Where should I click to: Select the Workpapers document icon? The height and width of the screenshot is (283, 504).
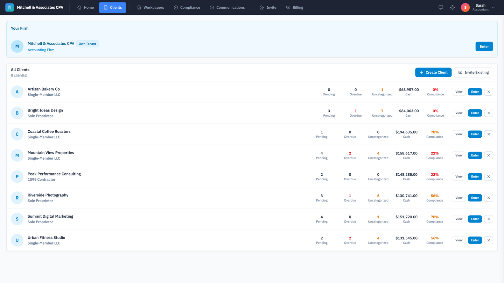pyautogui.click(x=139, y=7)
